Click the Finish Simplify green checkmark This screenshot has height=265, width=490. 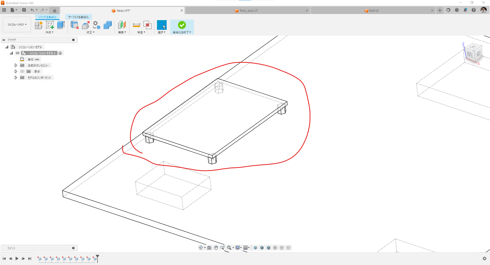click(x=182, y=25)
